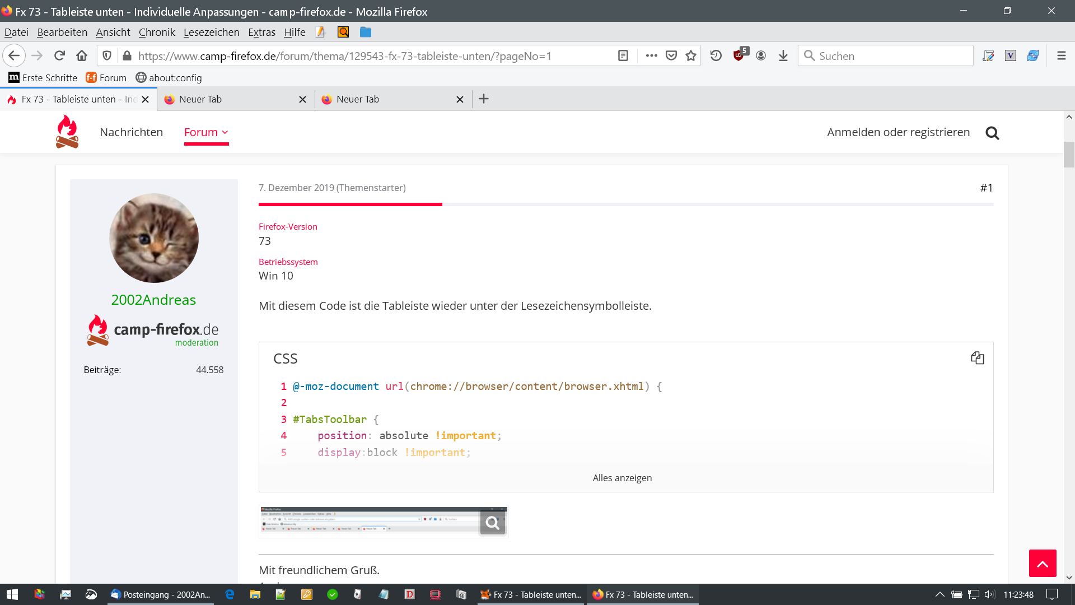Open the 2002Andreas user profile link
This screenshot has height=605, width=1075.
[x=153, y=300]
